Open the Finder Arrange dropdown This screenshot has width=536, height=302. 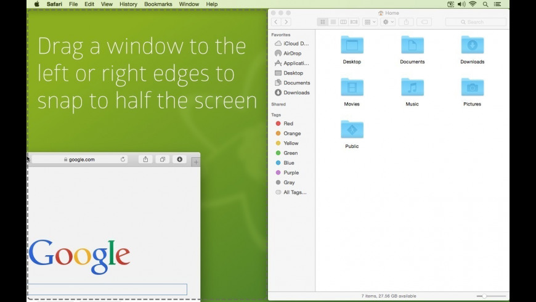pyautogui.click(x=370, y=22)
